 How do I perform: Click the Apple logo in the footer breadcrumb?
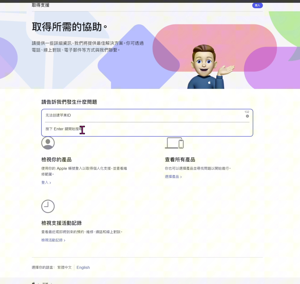pyautogui.click(x=33, y=283)
